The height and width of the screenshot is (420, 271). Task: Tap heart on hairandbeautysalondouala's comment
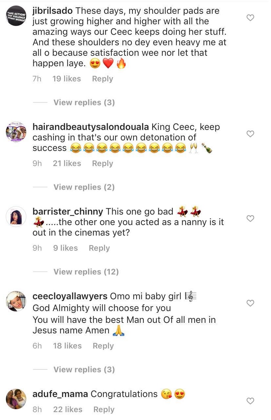pyautogui.click(x=250, y=134)
